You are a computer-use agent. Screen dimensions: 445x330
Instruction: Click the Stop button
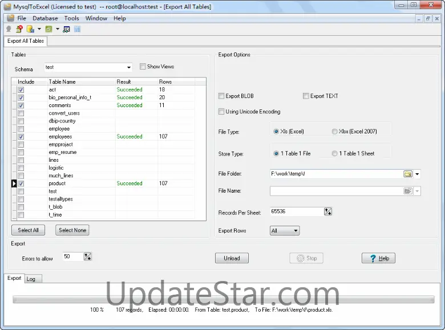[x=306, y=258]
